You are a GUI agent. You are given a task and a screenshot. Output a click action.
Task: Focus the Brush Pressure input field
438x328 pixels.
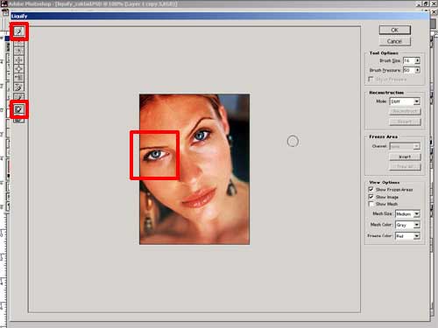tap(409, 70)
